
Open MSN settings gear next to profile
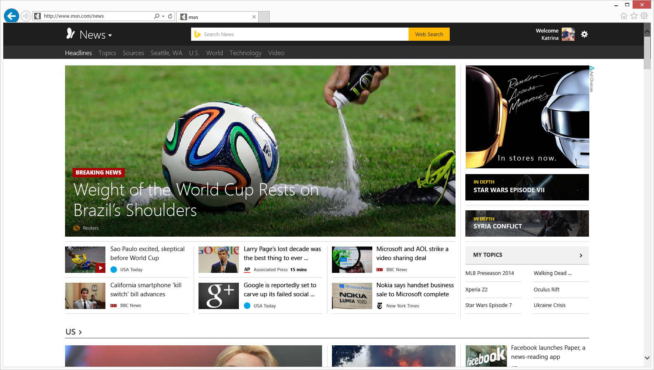[584, 34]
